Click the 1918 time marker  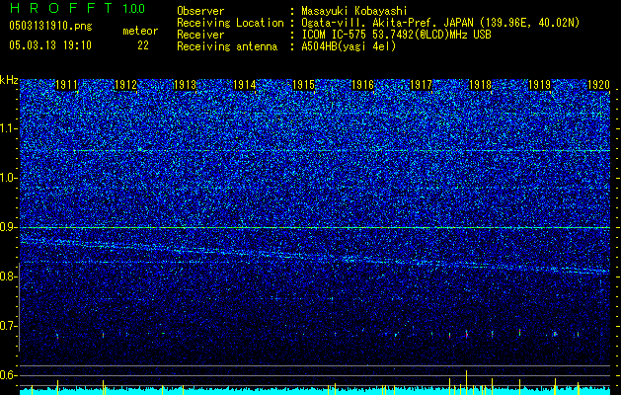pyautogui.click(x=480, y=85)
